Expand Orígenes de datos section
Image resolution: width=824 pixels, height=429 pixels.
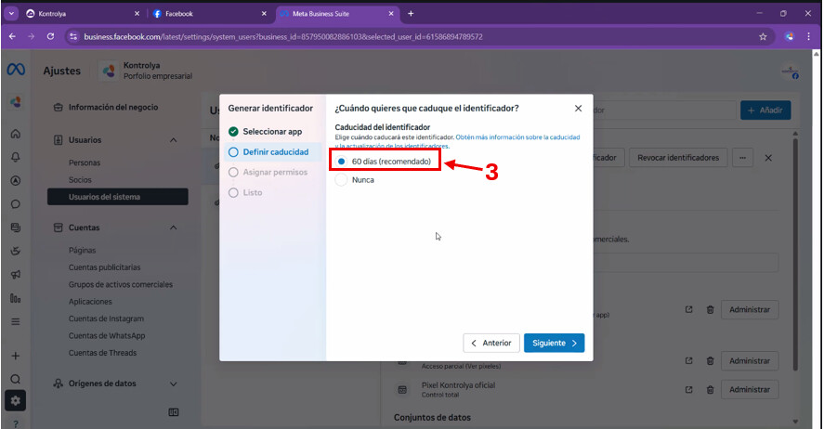coord(174,383)
